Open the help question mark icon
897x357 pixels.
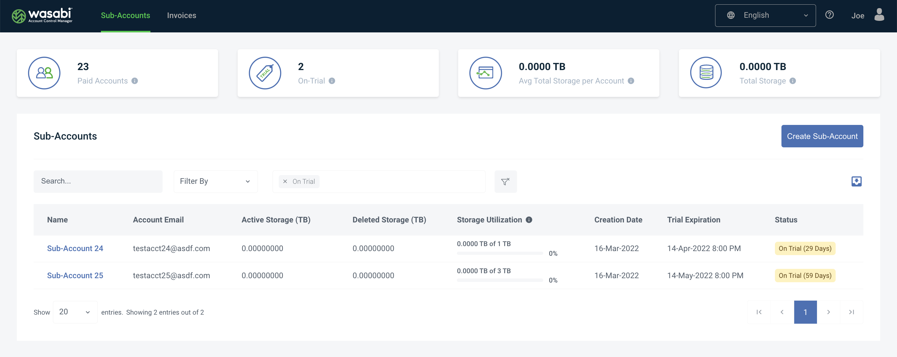[829, 15]
